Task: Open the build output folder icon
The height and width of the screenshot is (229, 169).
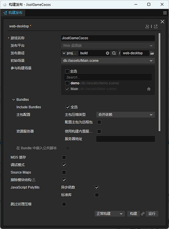Action: [152, 53]
